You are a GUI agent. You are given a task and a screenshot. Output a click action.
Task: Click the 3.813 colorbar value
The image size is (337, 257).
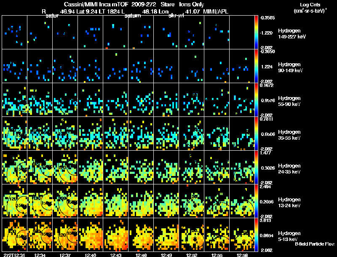[x=265, y=220]
